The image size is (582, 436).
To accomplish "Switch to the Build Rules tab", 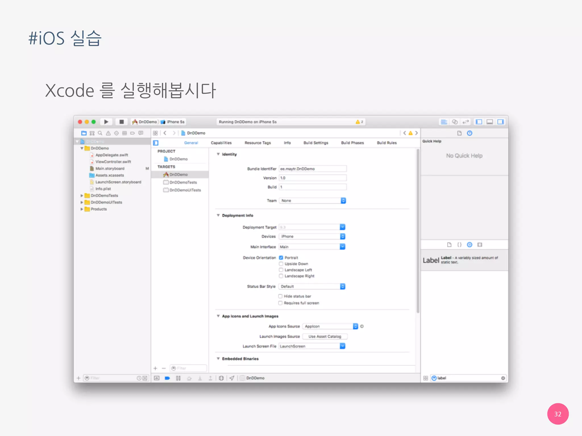I will (387, 143).
